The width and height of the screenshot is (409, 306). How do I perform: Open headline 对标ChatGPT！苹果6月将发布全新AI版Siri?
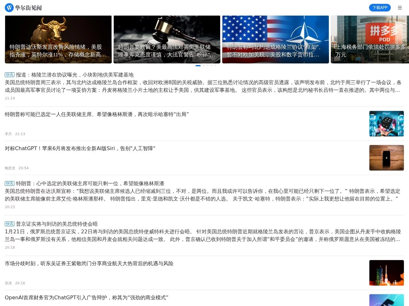(x=80, y=148)
